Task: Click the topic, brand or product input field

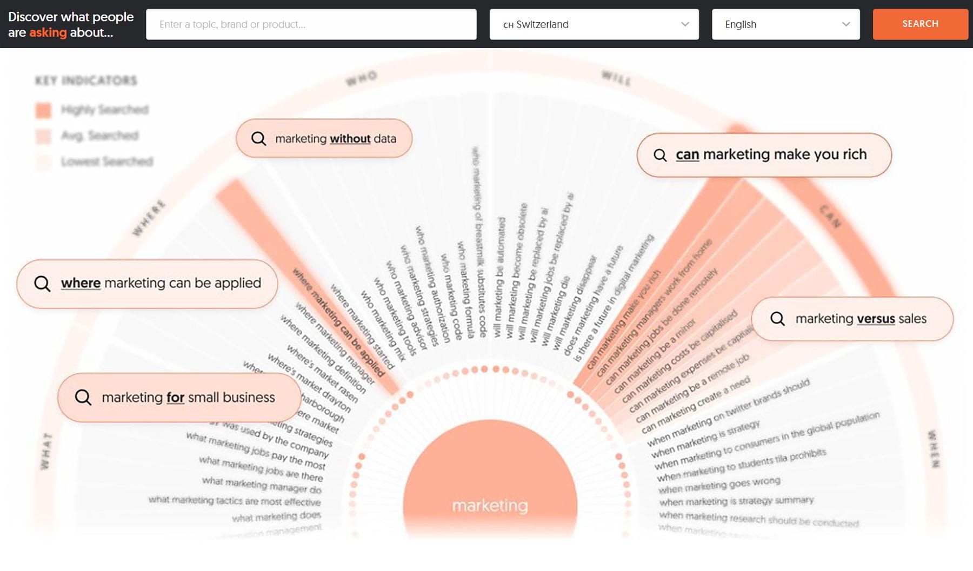Action: coord(311,24)
